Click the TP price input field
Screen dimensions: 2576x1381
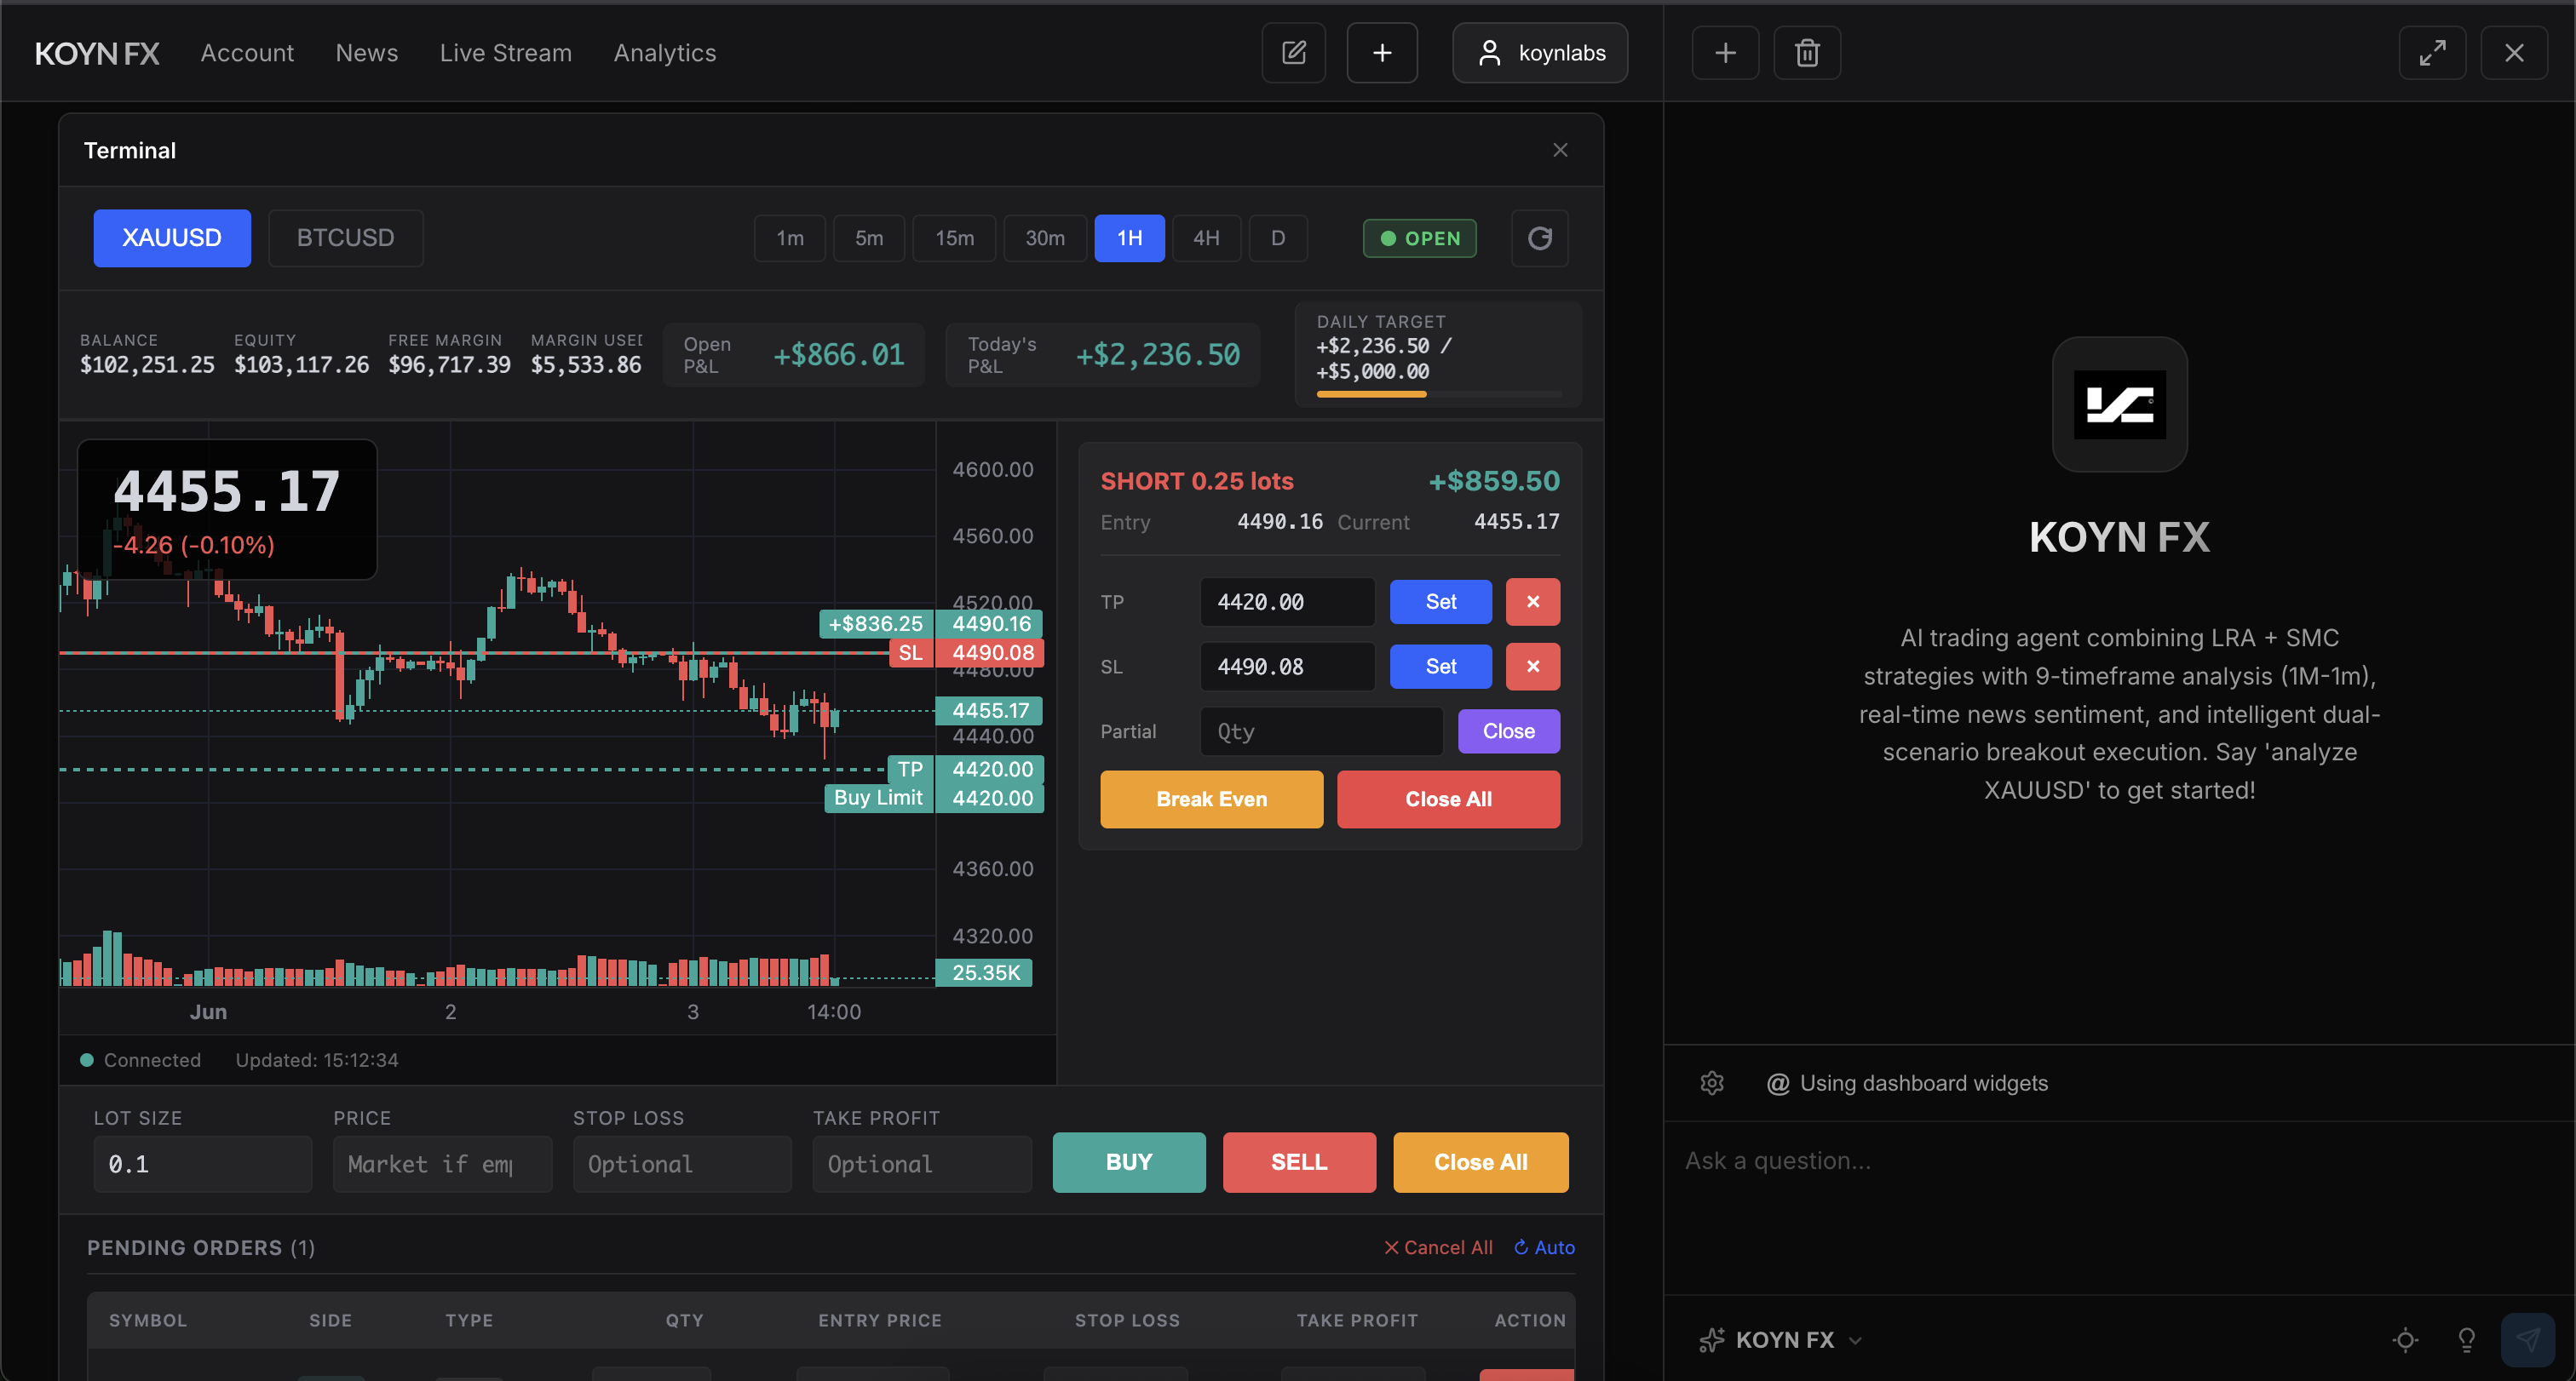pos(1287,602)
